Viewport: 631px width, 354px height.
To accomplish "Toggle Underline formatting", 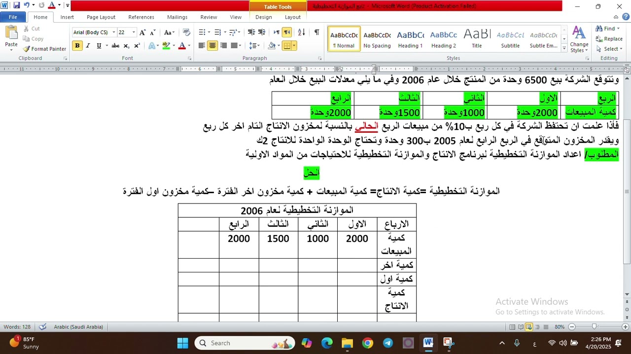I will click(x=99, y=46).
